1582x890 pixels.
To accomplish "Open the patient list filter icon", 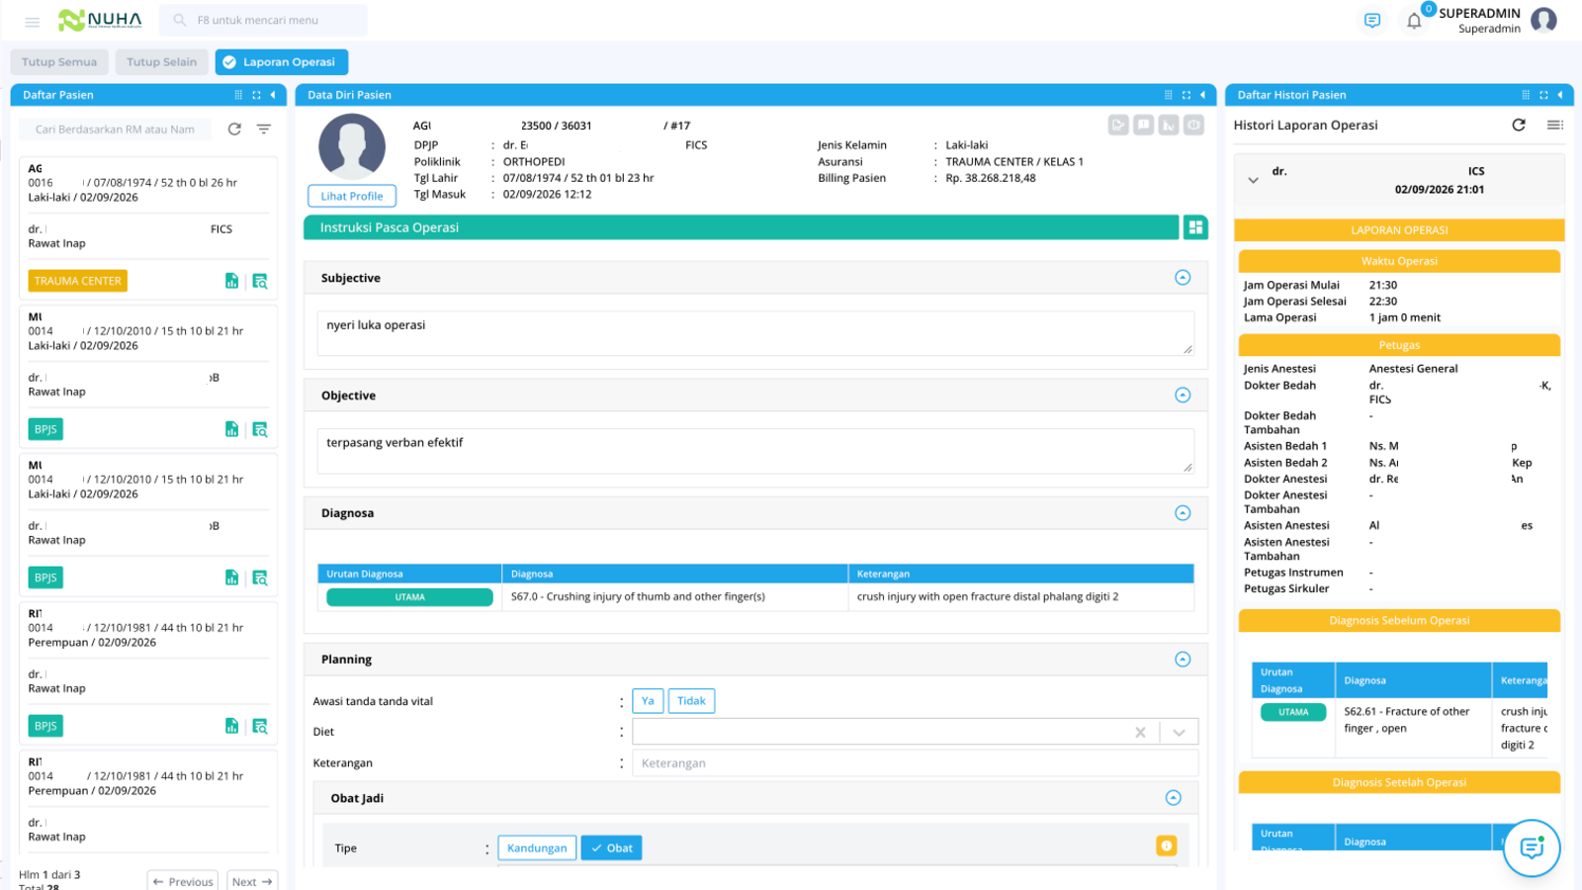I will (264, 129).
